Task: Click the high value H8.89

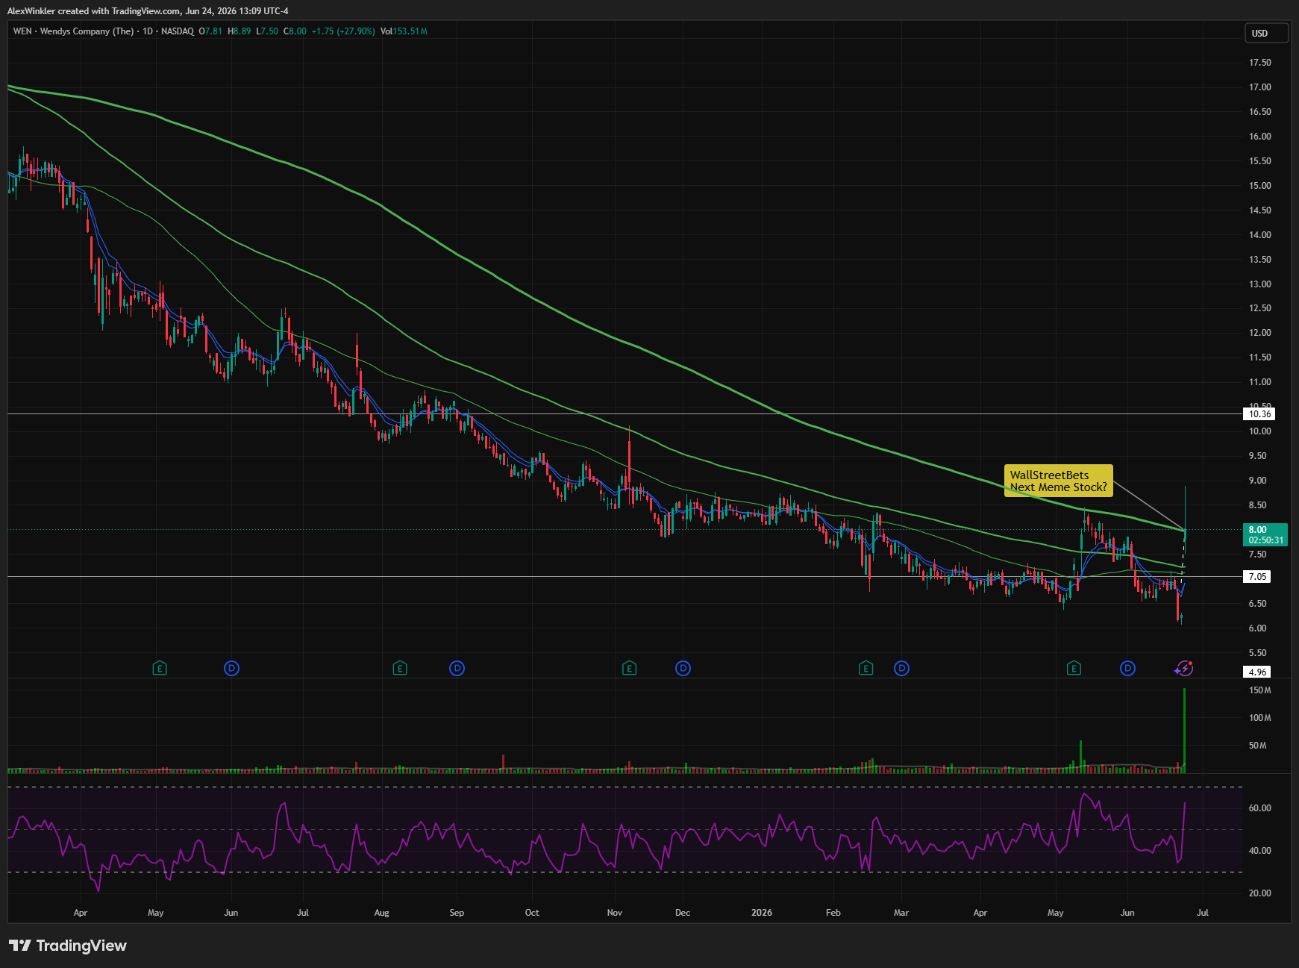Action: tap(240, 31)
